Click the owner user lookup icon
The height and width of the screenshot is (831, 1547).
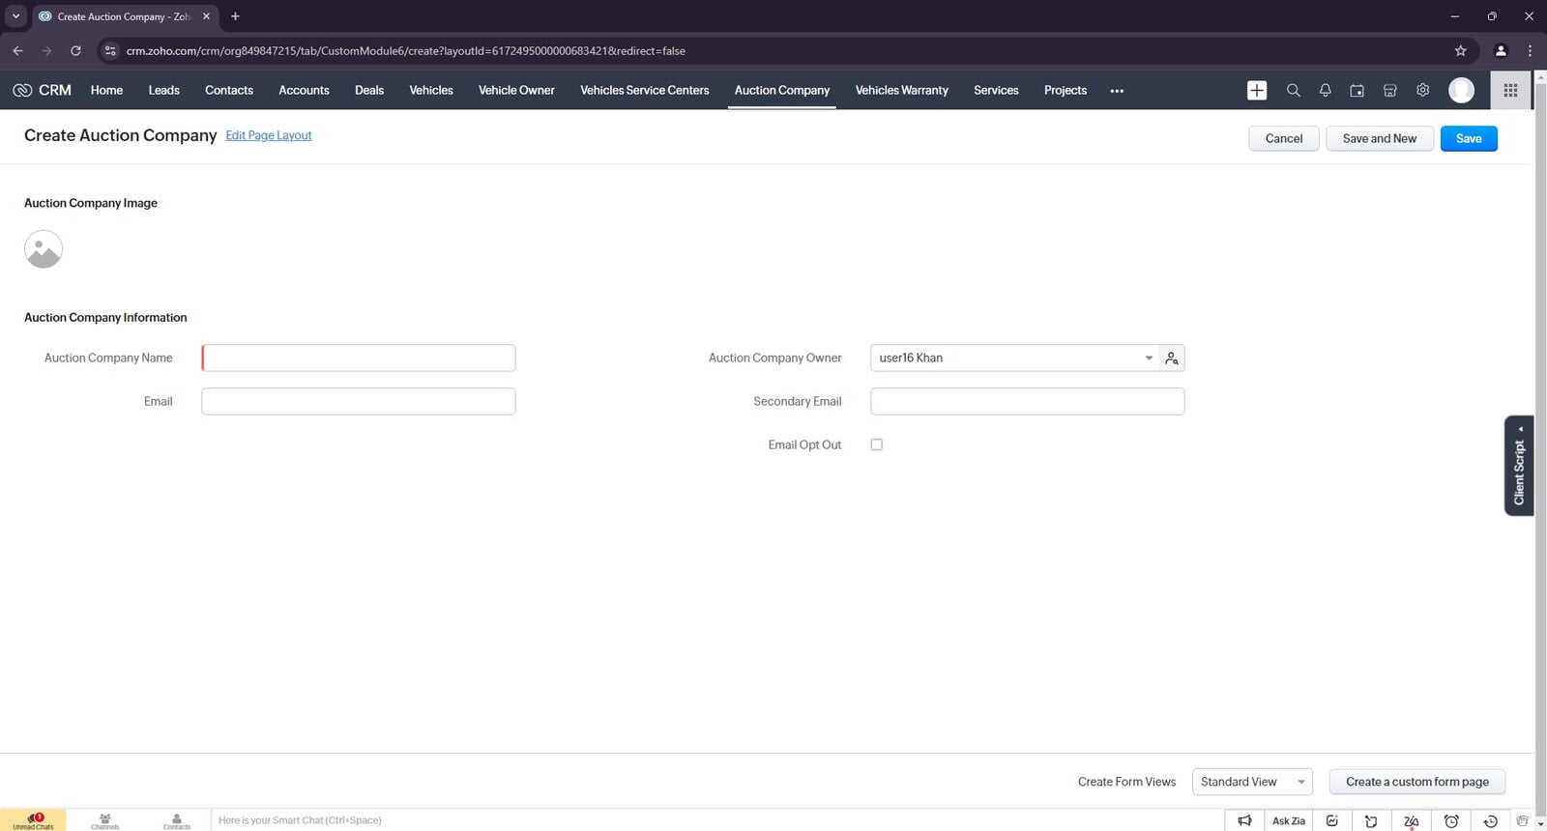pyautogui.click(x=1172, y=358)
